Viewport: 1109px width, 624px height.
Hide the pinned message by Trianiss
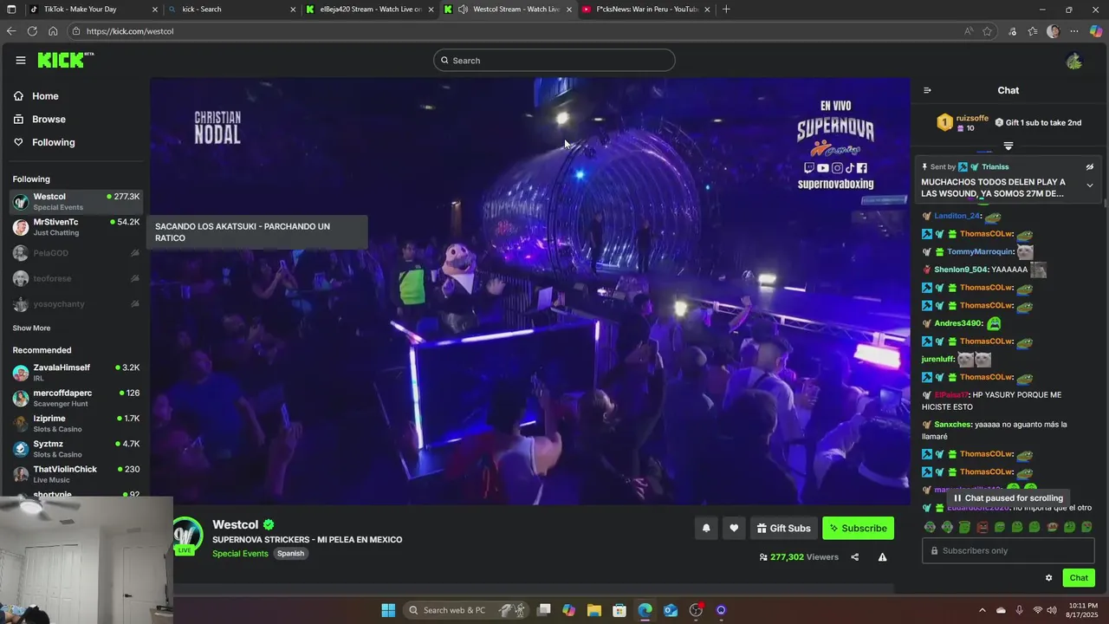tap(1089, 167)
